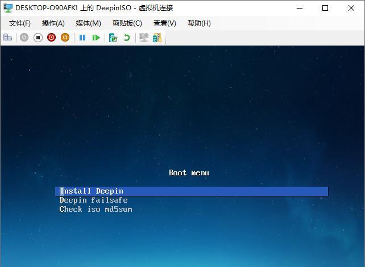Revert to checkpoint using the green arrow
Screen dimensions: 365x267
click(127, 38)
